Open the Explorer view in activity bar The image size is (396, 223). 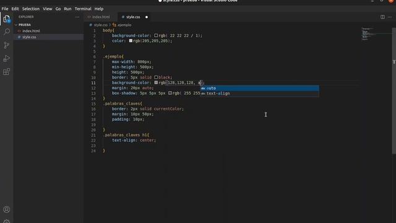click(x=7, y=19)
